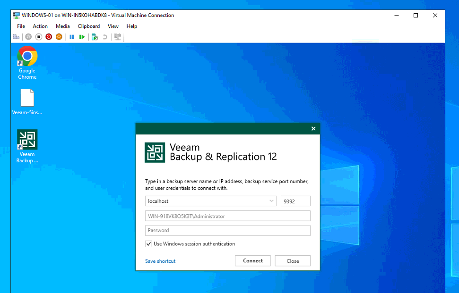459x293 pixels.
Task: Maximize the Virtual Machine Connection window
Action: (x=416, y=15)
